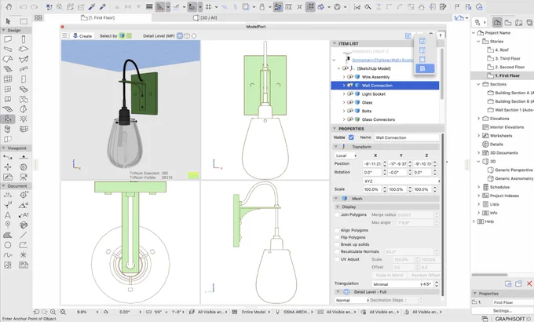Enable the Recalculate Normals checkbox
Viewport: 534px width, 322px height.
[337, 251]
